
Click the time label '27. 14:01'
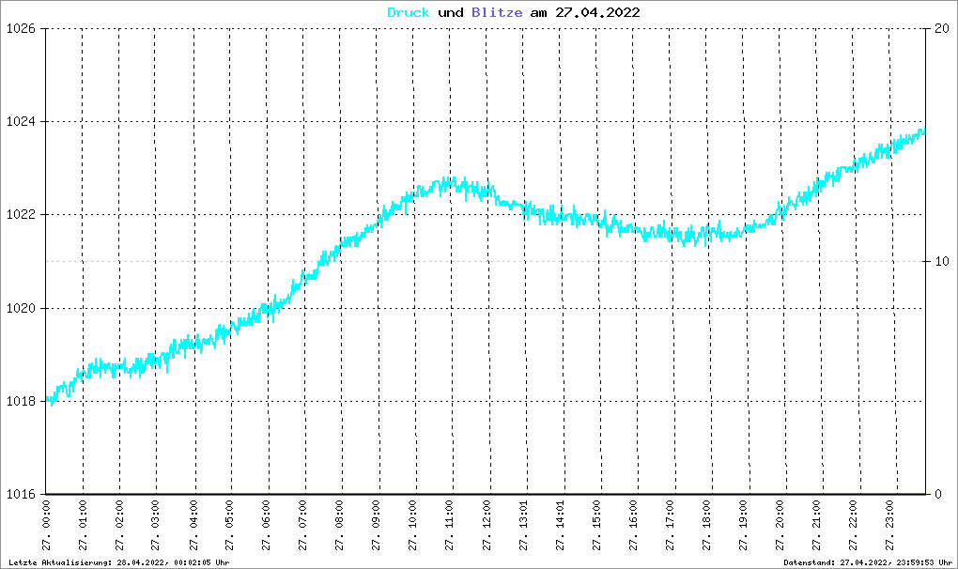pyautogui.click(x=561, y=526)
